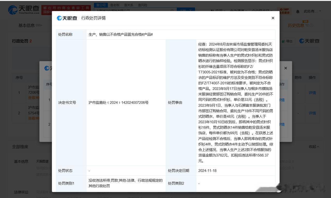The width and height of the screenshot is (331, 198).
Task: Click the 导出 export button
Action: point(288,41)
